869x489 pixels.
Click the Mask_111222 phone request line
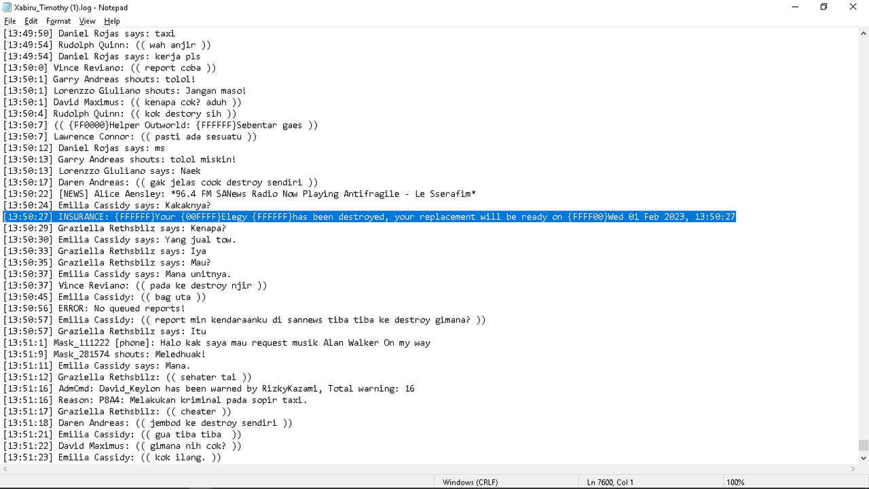click(x=217, y=343)
